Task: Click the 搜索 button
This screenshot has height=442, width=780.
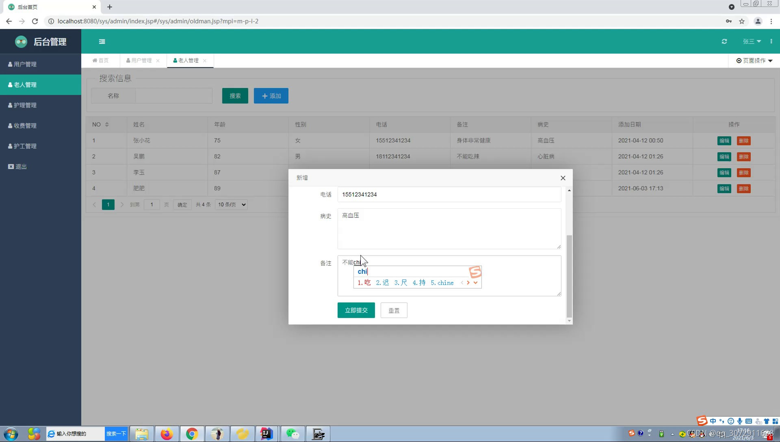Action: coord(235,96)
